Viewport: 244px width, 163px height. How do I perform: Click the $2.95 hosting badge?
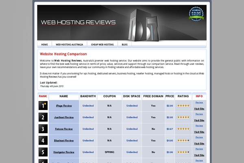(x=196, y=14)
